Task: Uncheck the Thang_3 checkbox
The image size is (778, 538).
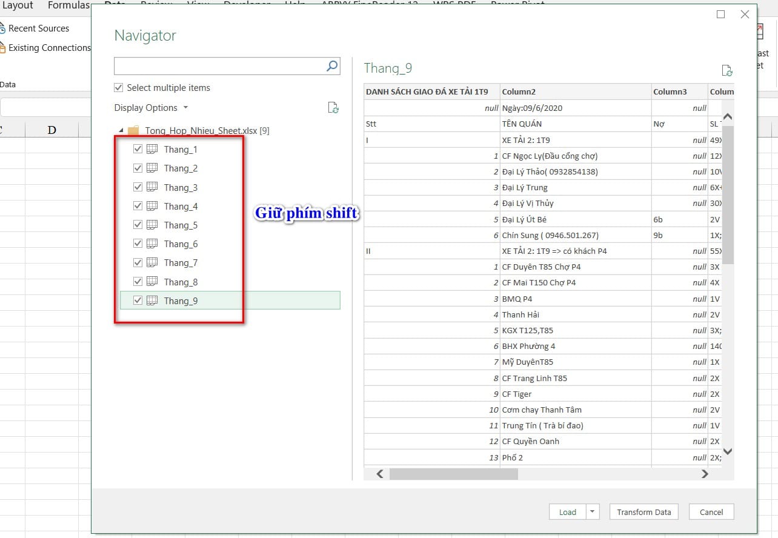Action: point(138,187)
